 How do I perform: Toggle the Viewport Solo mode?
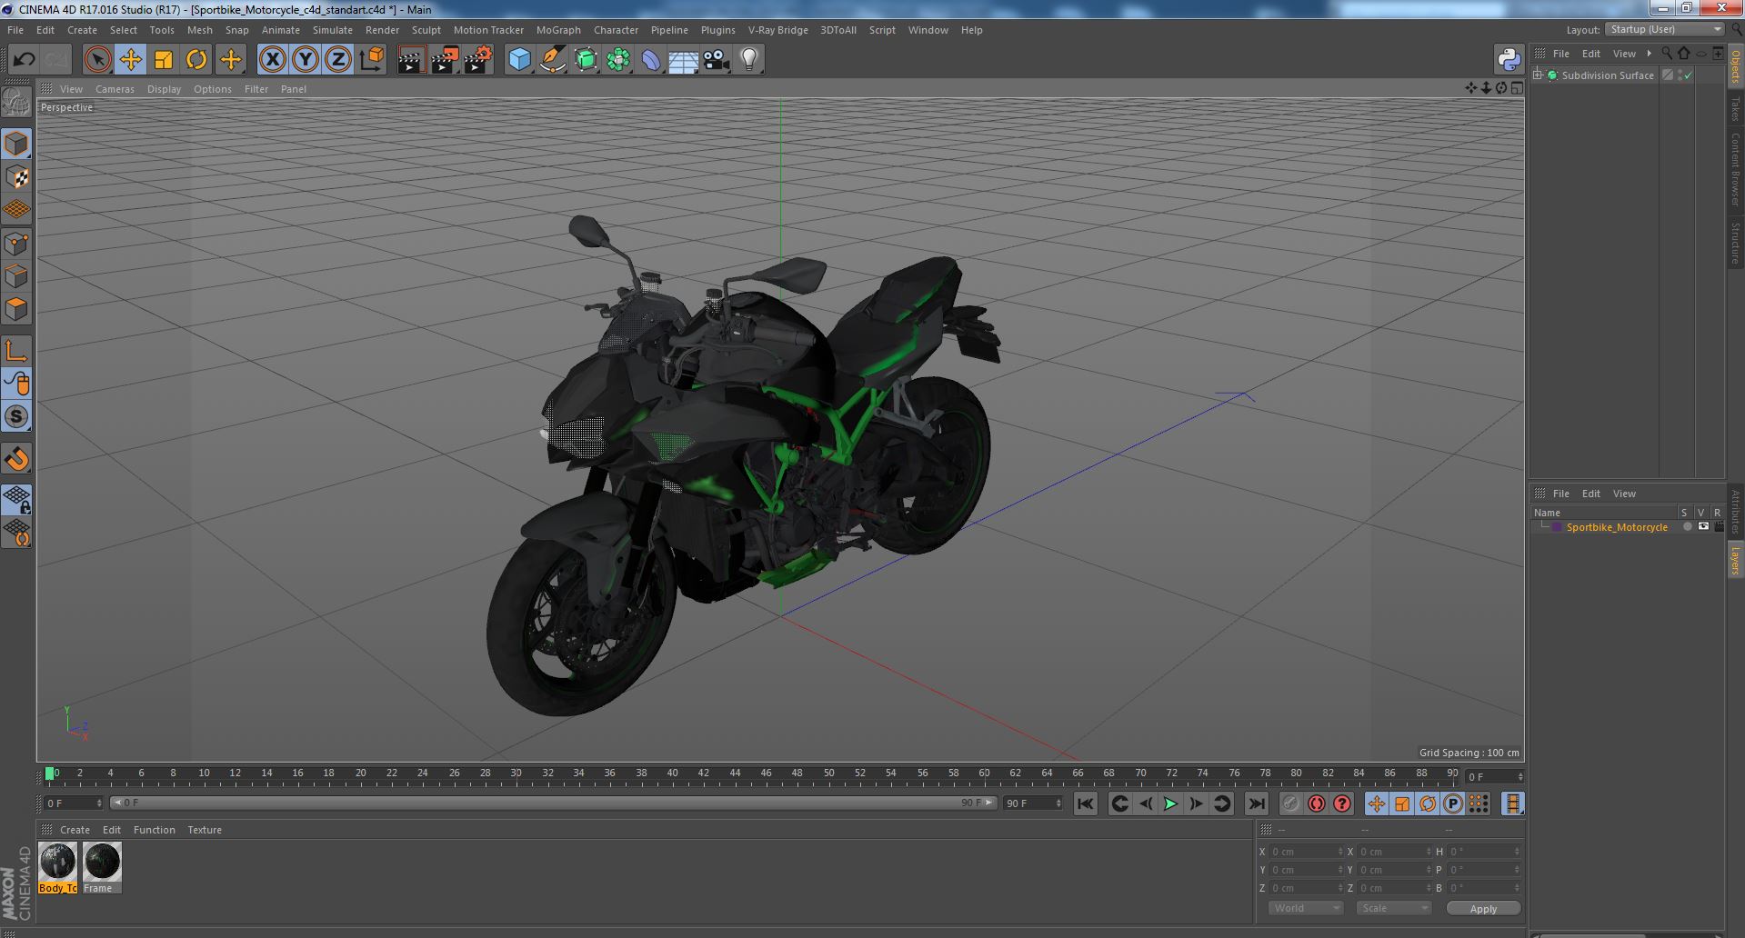click(16, 417)
